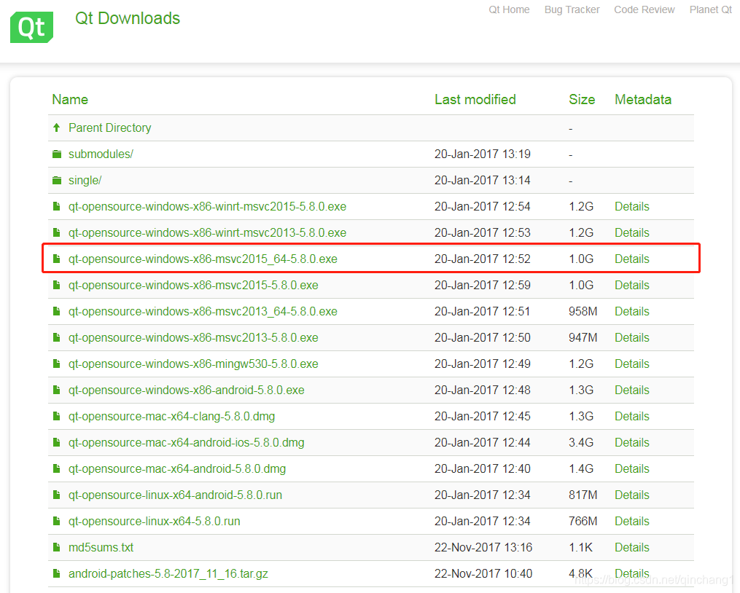Click file icon for x86-msvc2015-5.8.0.exe
Image resolution: width=740 pixels, height=593 pixels.
click(57, 285)
